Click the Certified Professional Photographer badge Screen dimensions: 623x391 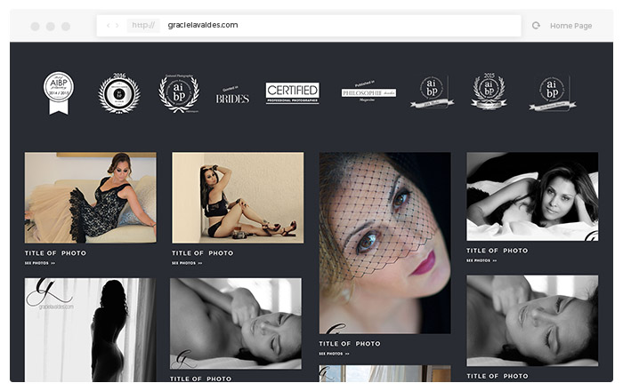pyautogui.click(x=293, y=92)
